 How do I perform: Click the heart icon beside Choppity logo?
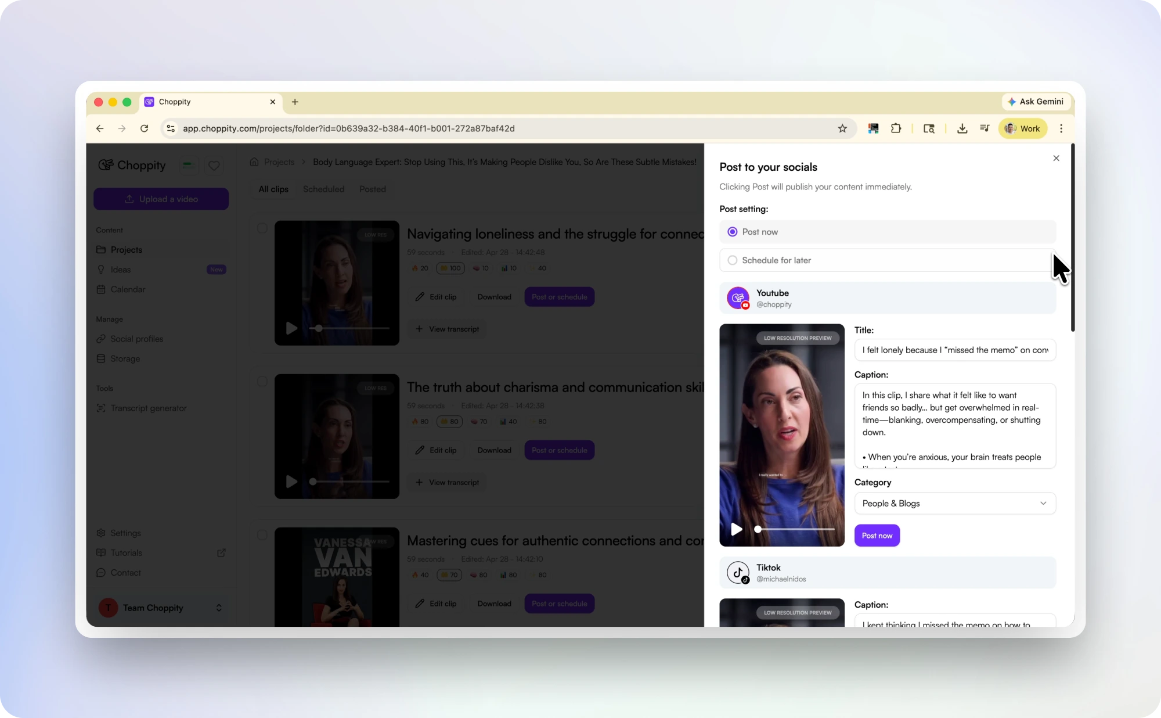214,166
